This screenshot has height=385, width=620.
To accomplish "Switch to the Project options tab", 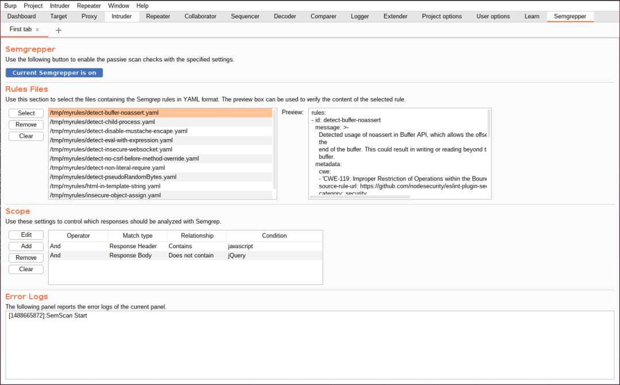I will click(x=441, y=16).
